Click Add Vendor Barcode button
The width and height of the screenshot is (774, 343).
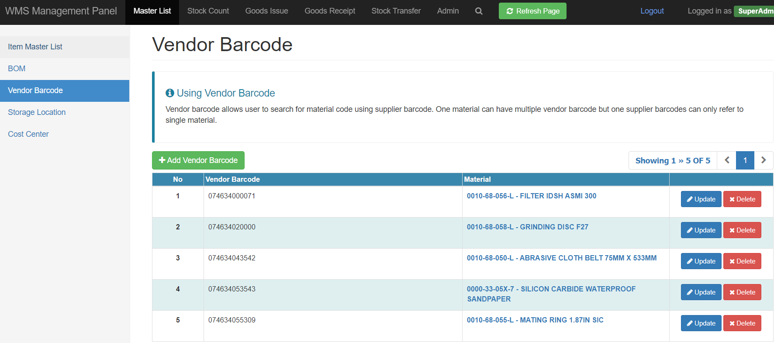(x=198, y=160)
